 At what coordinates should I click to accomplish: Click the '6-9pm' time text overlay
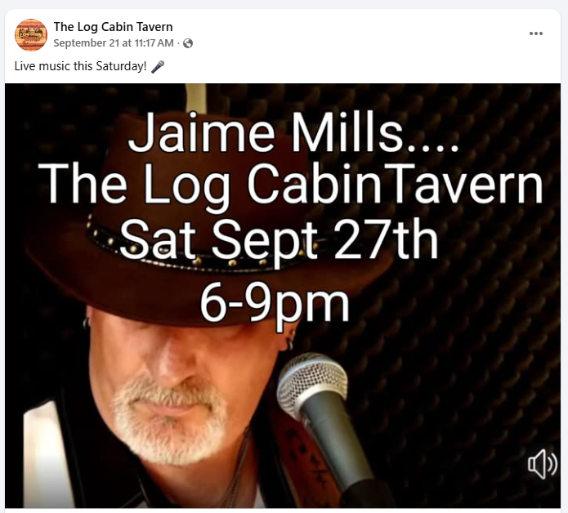(x=275, y=305)
